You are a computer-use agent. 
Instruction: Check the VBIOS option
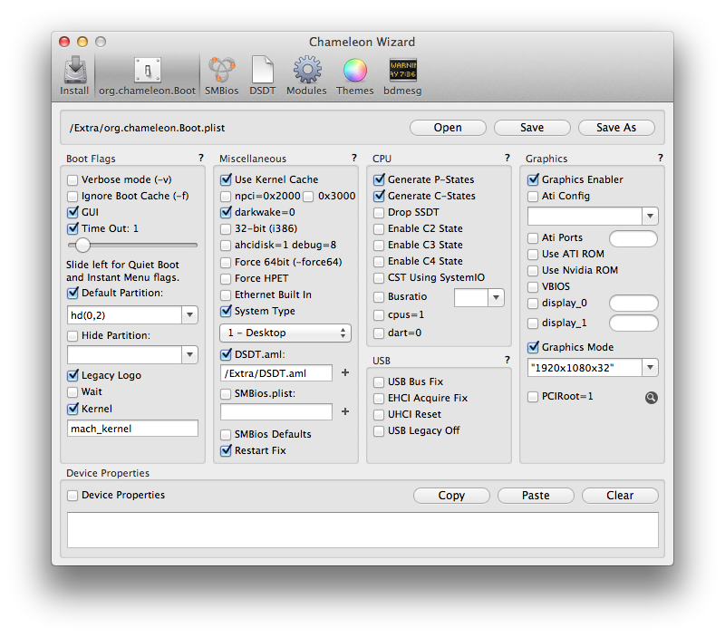point(533,287)
